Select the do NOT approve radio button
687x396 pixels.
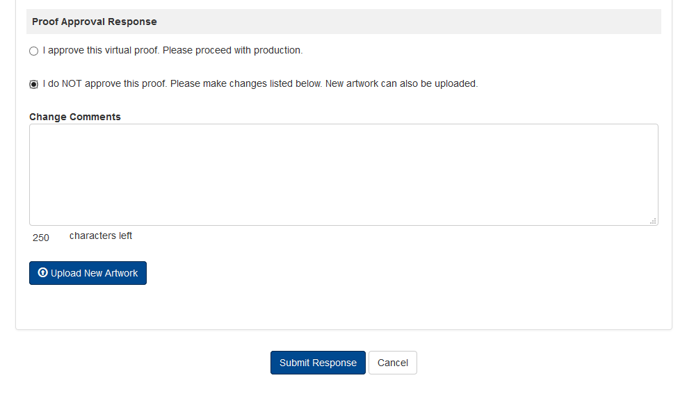coord(33,84)
